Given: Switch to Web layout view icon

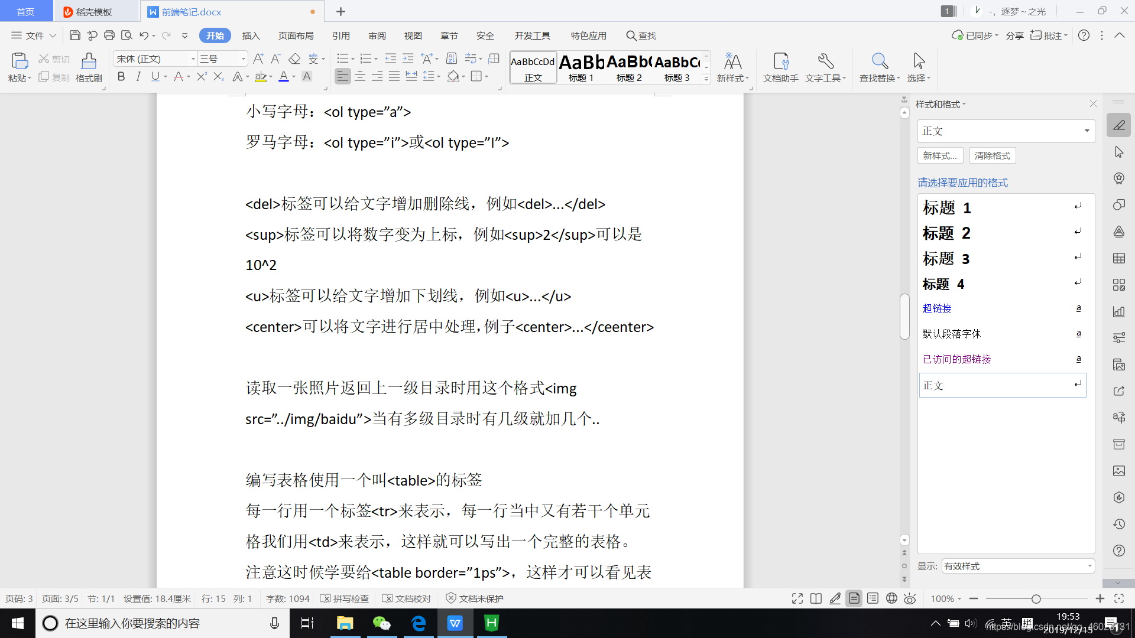Looking at the screenshot, I should pos(891,598).
